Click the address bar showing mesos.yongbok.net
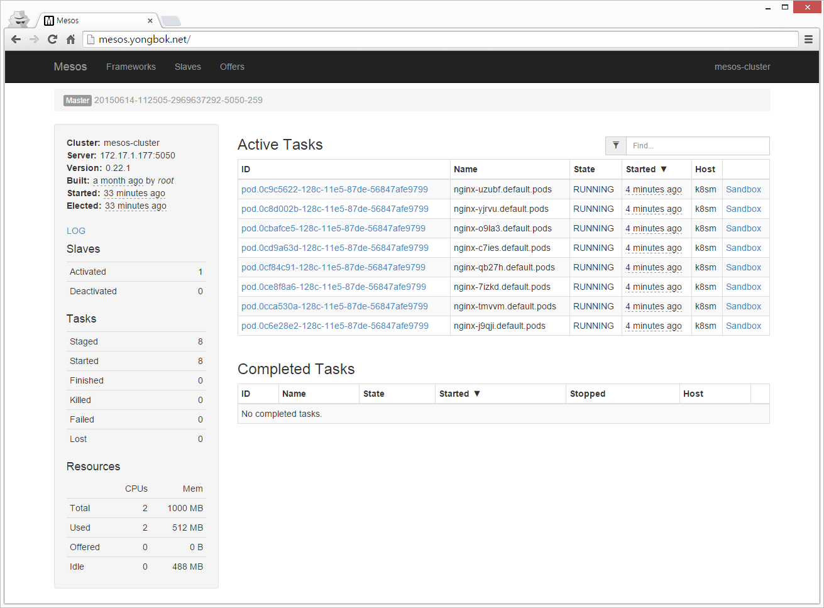This screenshot has height=608, width=824. [x=440, y=39]
